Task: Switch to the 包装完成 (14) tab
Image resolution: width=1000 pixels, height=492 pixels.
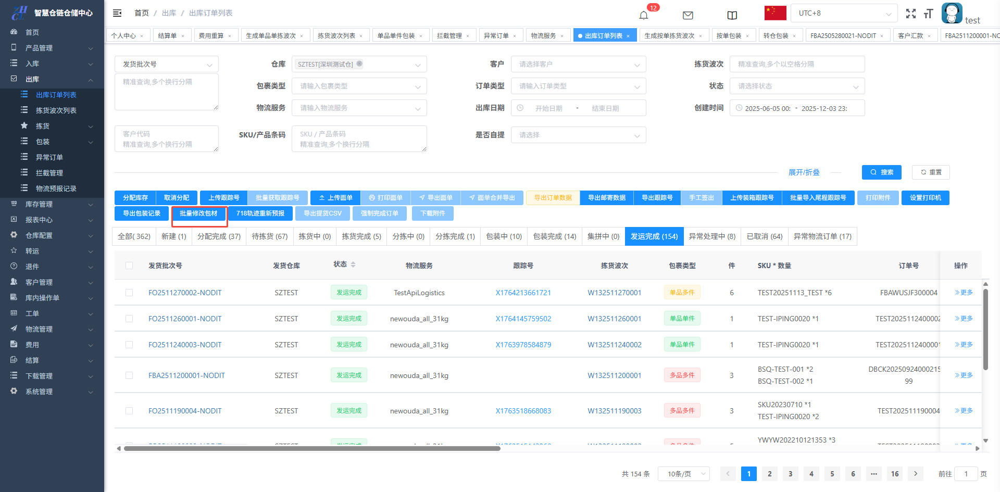Action: [x=554, y=236]
